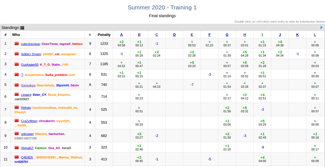The image size is (325, 167).
Task: Click the blue arrow at standings header right
Action: [x=321, y=27]
